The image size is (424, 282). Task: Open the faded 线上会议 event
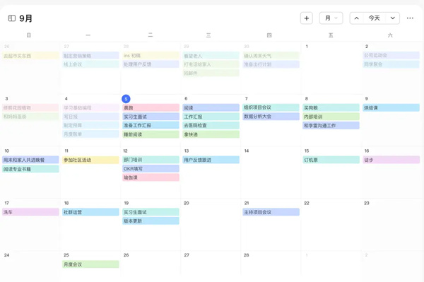pos(90,64)
